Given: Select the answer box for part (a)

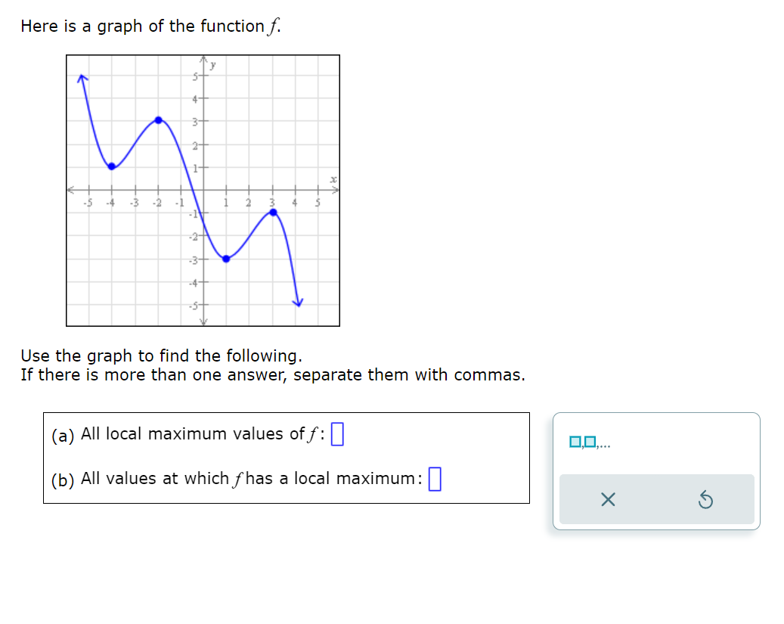Looking at the screenshot, I should tap(337, 433).
